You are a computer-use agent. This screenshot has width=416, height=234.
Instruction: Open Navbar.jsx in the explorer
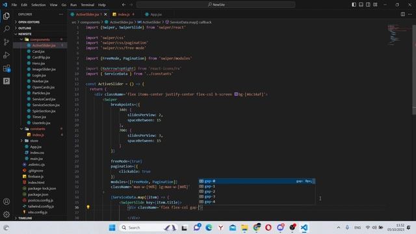tap(40, 81)
